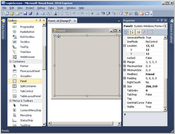
Task: Click the Properties scroll up arrow
Action: 165,37
